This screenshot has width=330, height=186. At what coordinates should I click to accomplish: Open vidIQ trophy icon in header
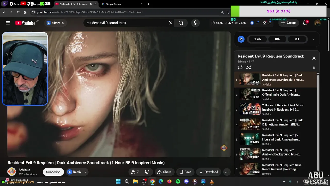265,23
